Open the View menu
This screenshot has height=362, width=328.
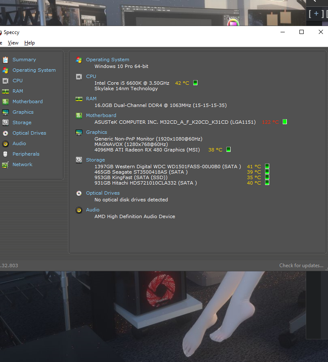coord(13,43)
